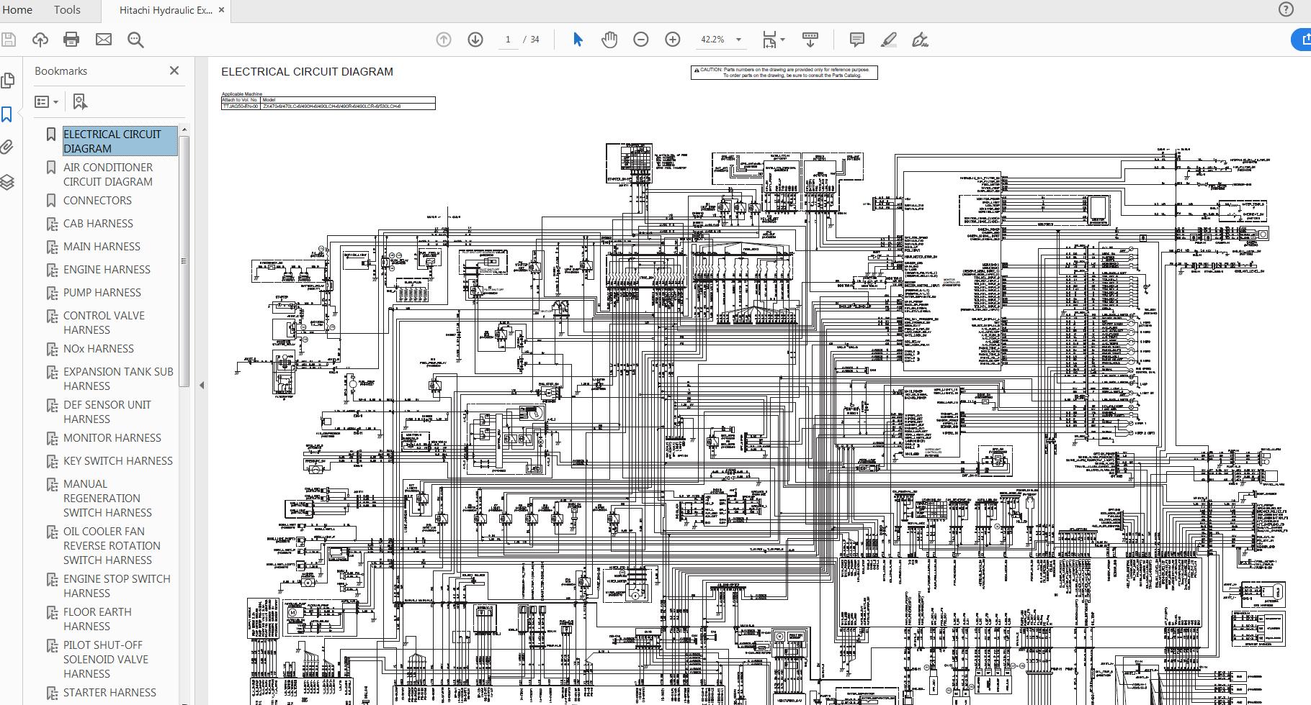The width and height of the screenshot is (1311, 705).
Task: Go to FLOOR EARTH HARNESS bookmark
Action: 97,619
